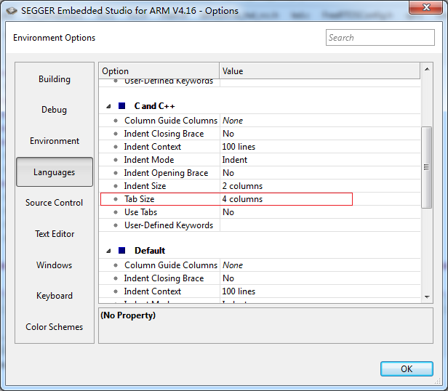Select C and C++ Indent Closing Brace option
The height and width of the screenshot is (391, 448).
260,134
